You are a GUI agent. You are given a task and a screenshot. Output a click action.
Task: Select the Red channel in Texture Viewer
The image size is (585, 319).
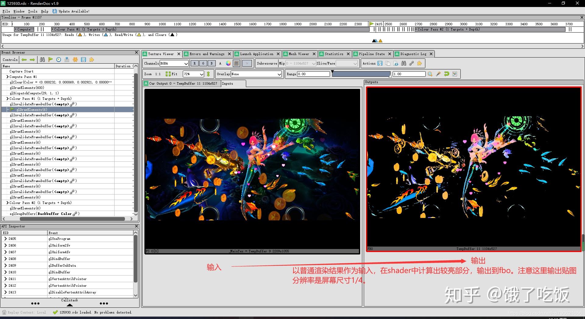194,63
